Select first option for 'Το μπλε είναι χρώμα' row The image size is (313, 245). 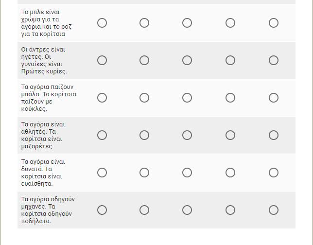[x=102, y=23]
